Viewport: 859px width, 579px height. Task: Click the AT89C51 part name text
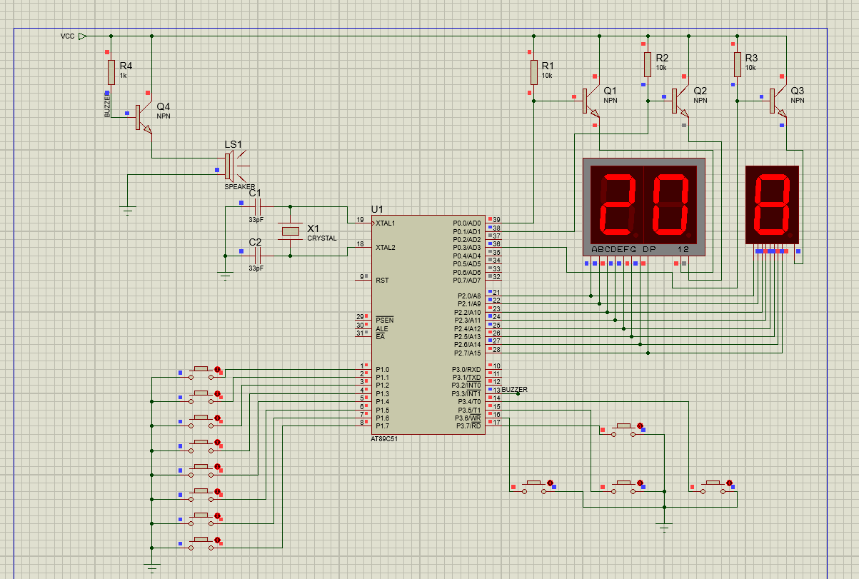point(383,439)
